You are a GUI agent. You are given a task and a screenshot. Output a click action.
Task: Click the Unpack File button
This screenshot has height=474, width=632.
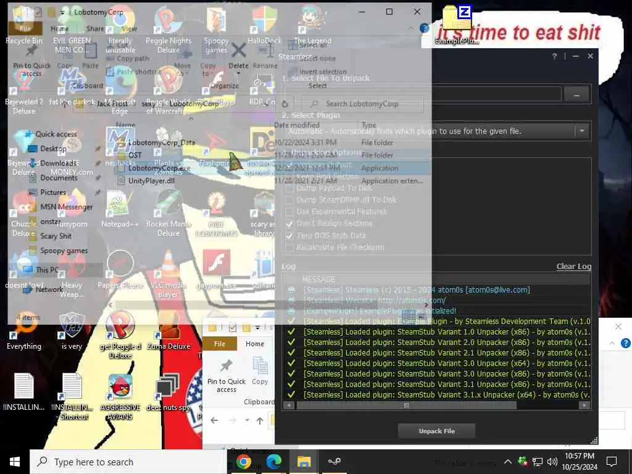pos(436,431)
